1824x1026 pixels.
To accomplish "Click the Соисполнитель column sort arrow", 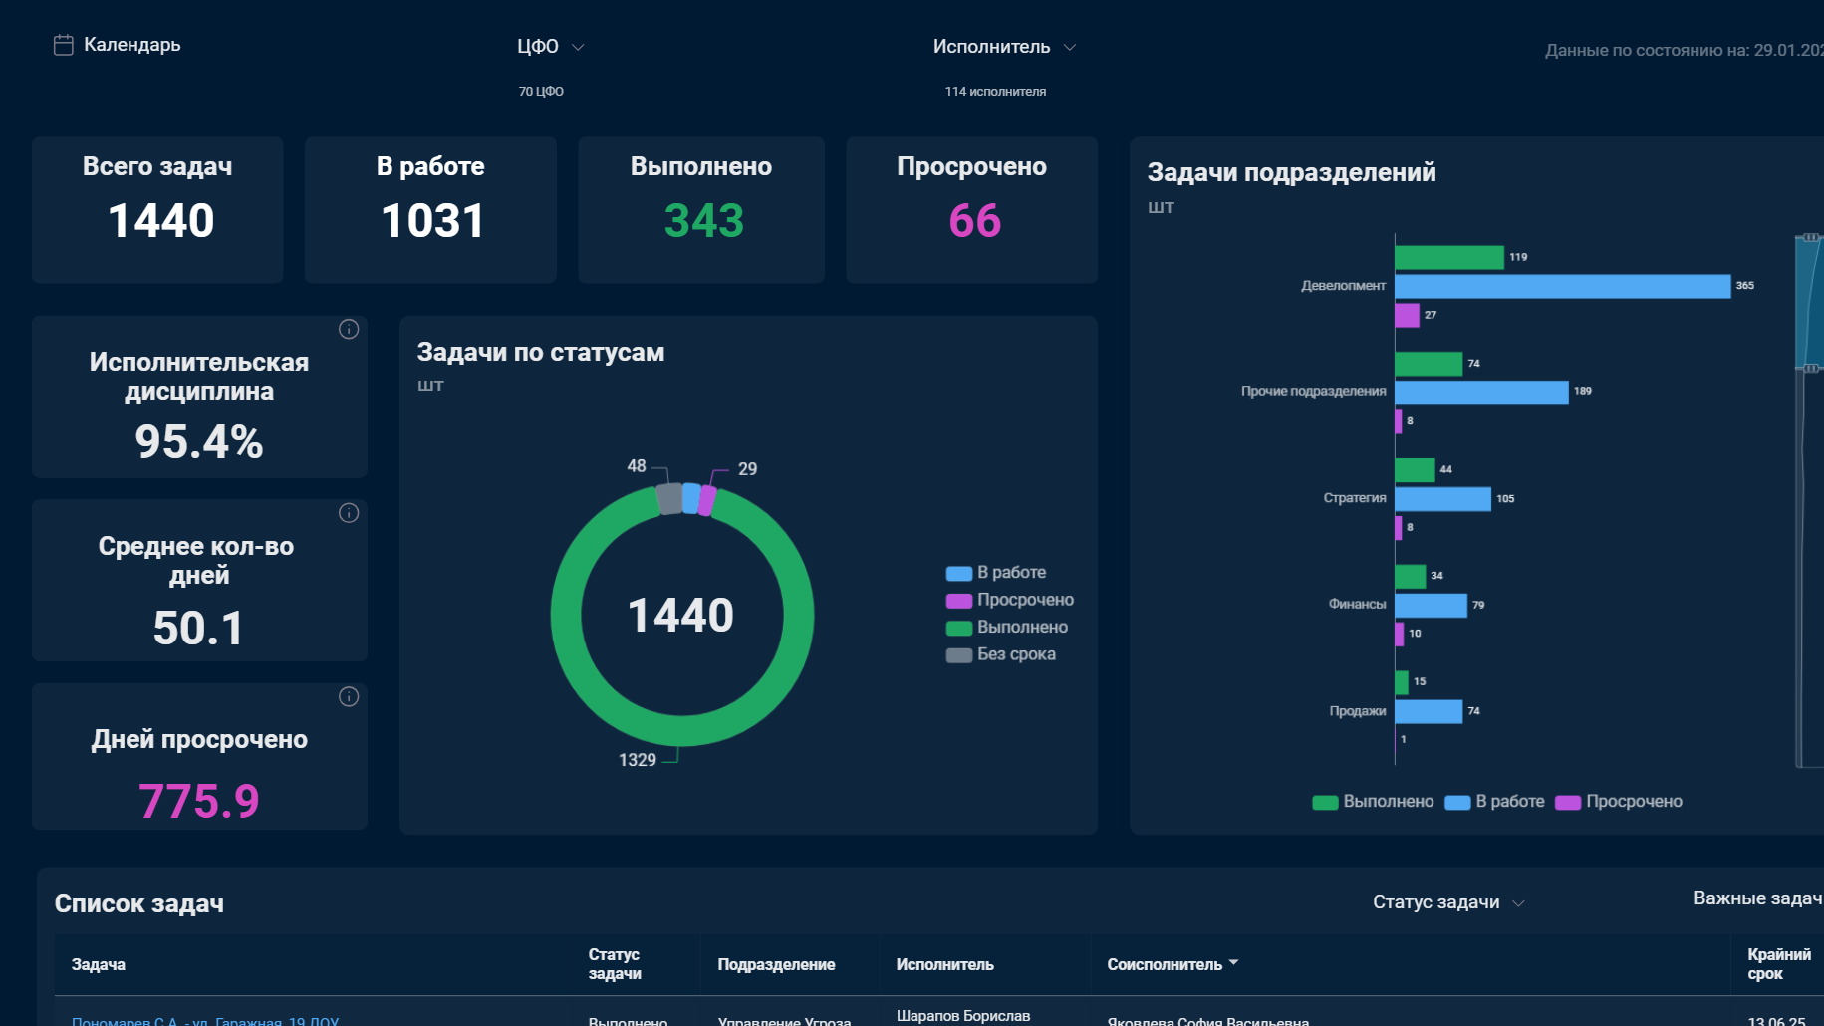I will pyautogui.click(x=1233, y=962).
